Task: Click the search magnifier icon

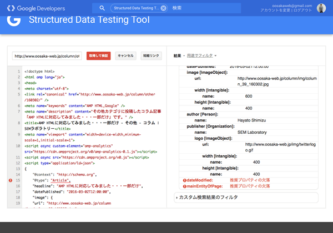Action: 102,8
